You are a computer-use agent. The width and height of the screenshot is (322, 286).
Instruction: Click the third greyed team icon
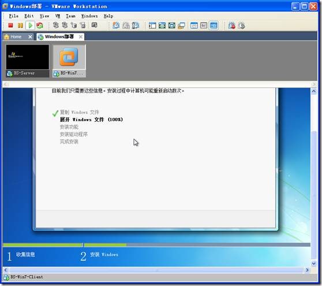click(x=74, y=25)
